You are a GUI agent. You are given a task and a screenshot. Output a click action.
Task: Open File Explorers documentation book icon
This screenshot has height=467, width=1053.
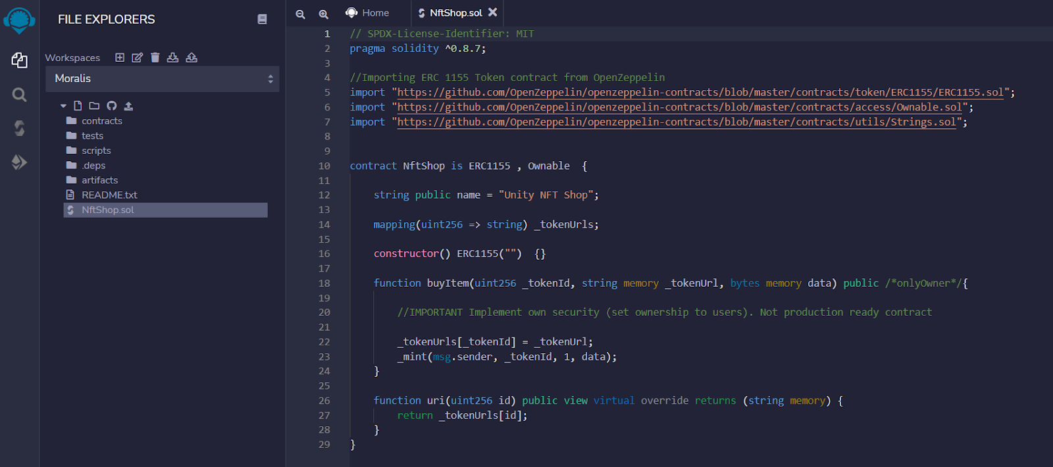pos(262,19)
